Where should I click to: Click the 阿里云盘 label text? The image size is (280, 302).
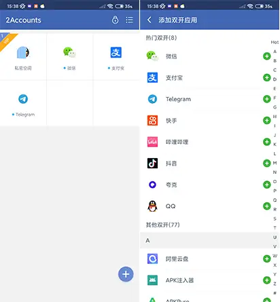pos(177,259)
